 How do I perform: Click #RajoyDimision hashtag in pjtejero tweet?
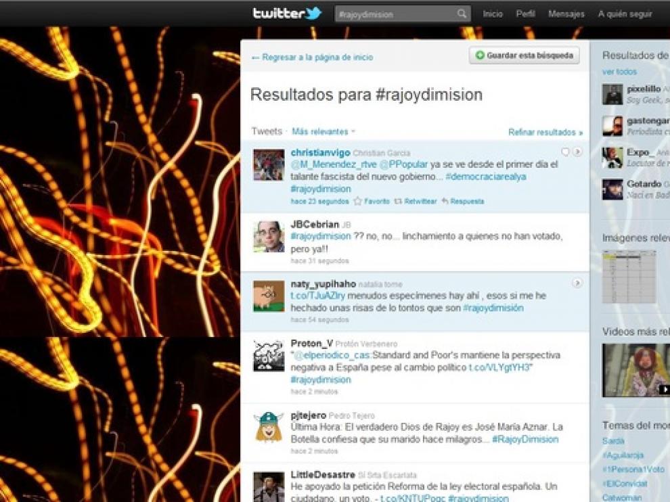[525, 439]
